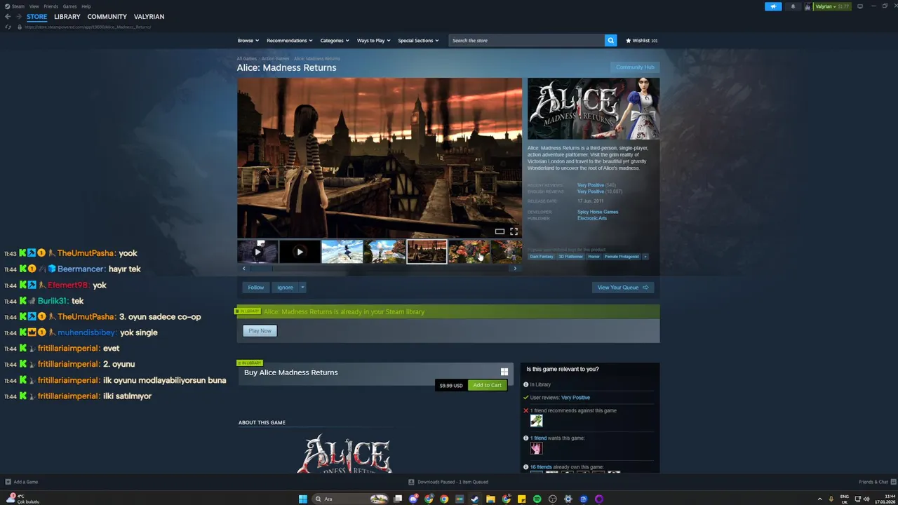The width and height of the screenshot is (898, 505).
Task: Toggle fullscreen on the media viewer
Action: [514, 231]
